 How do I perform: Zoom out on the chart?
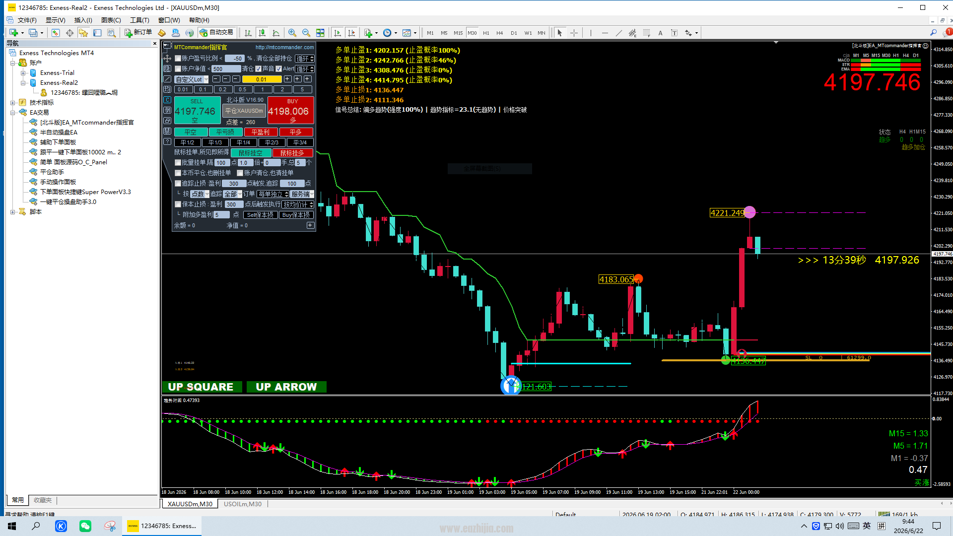pyautogui.click(x=306, y=33)
